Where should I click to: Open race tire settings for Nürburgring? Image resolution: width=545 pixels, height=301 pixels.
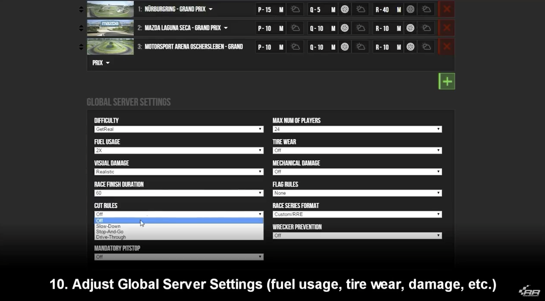coord(410,9)
